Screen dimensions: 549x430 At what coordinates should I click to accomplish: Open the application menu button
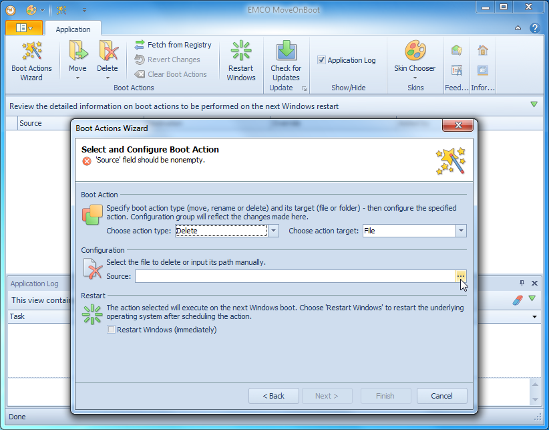24,27
